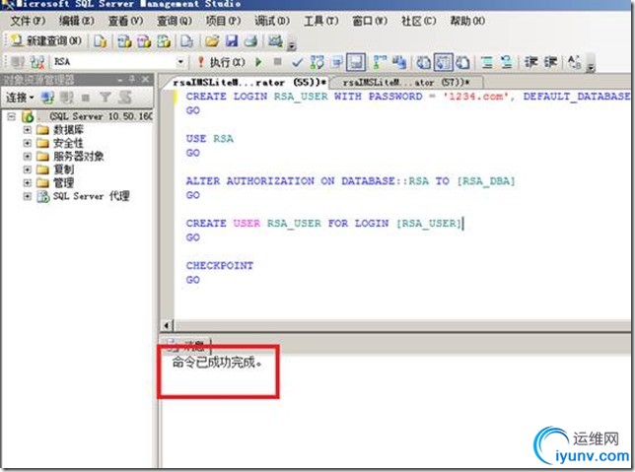Select the 安全性 tree item
The width and height of the screenshot is (635, 472).
point(68,143)
